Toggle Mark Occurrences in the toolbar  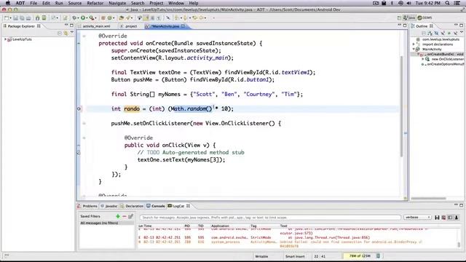pyautogui.click(x=146, y=17)
